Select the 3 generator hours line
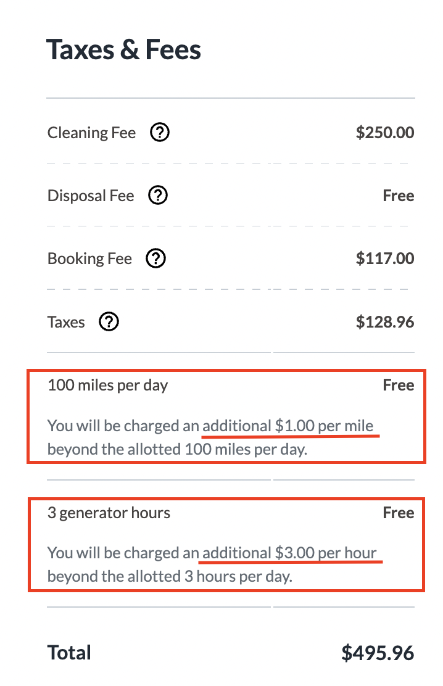 (109, 513)
